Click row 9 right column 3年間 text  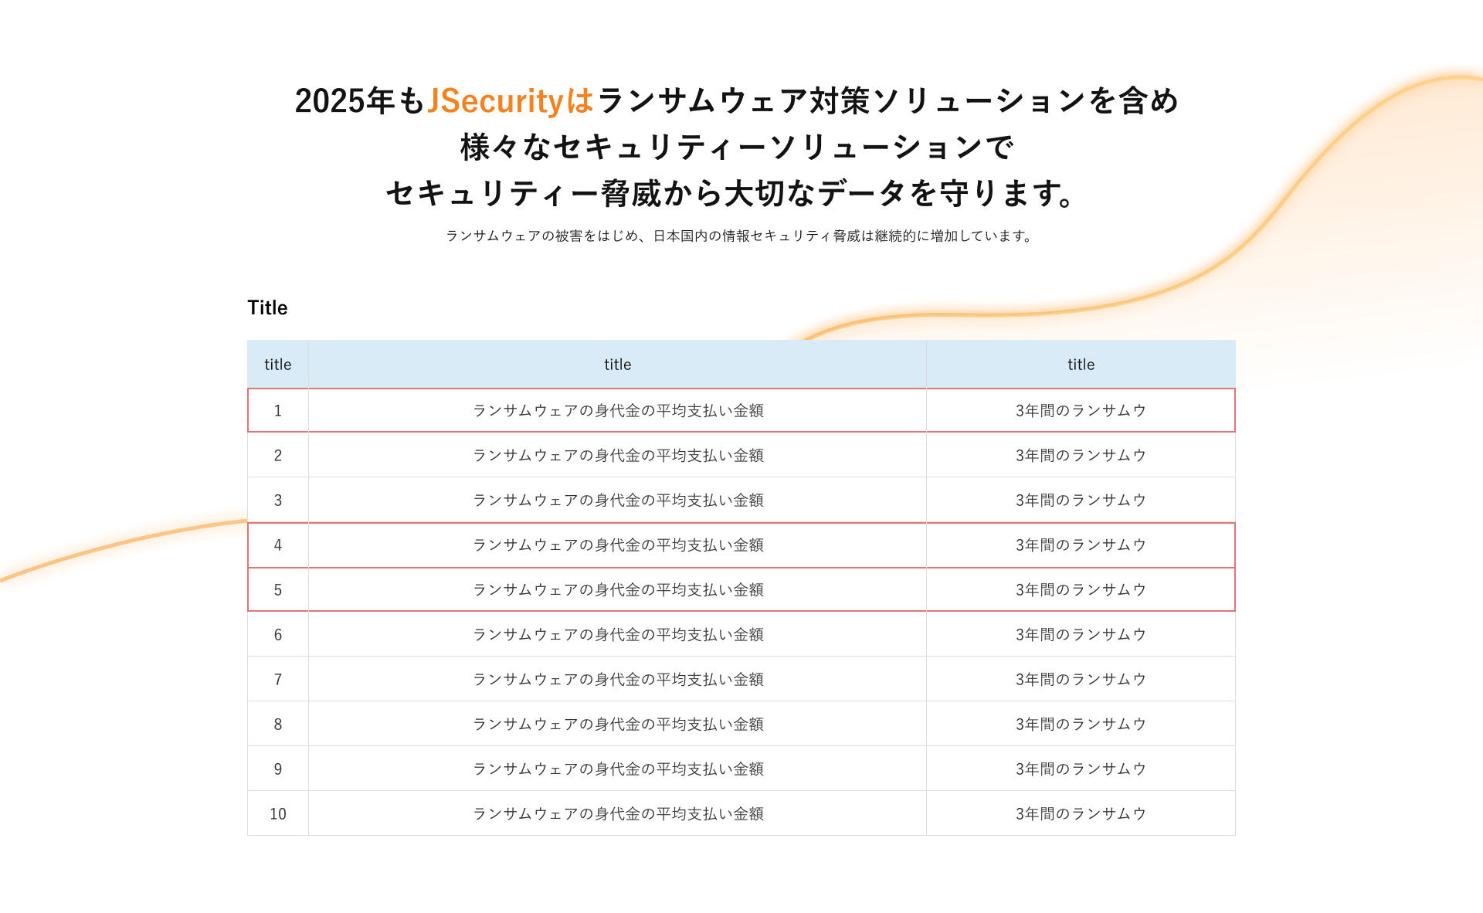pyautogui.click(x=1081, y=769)
